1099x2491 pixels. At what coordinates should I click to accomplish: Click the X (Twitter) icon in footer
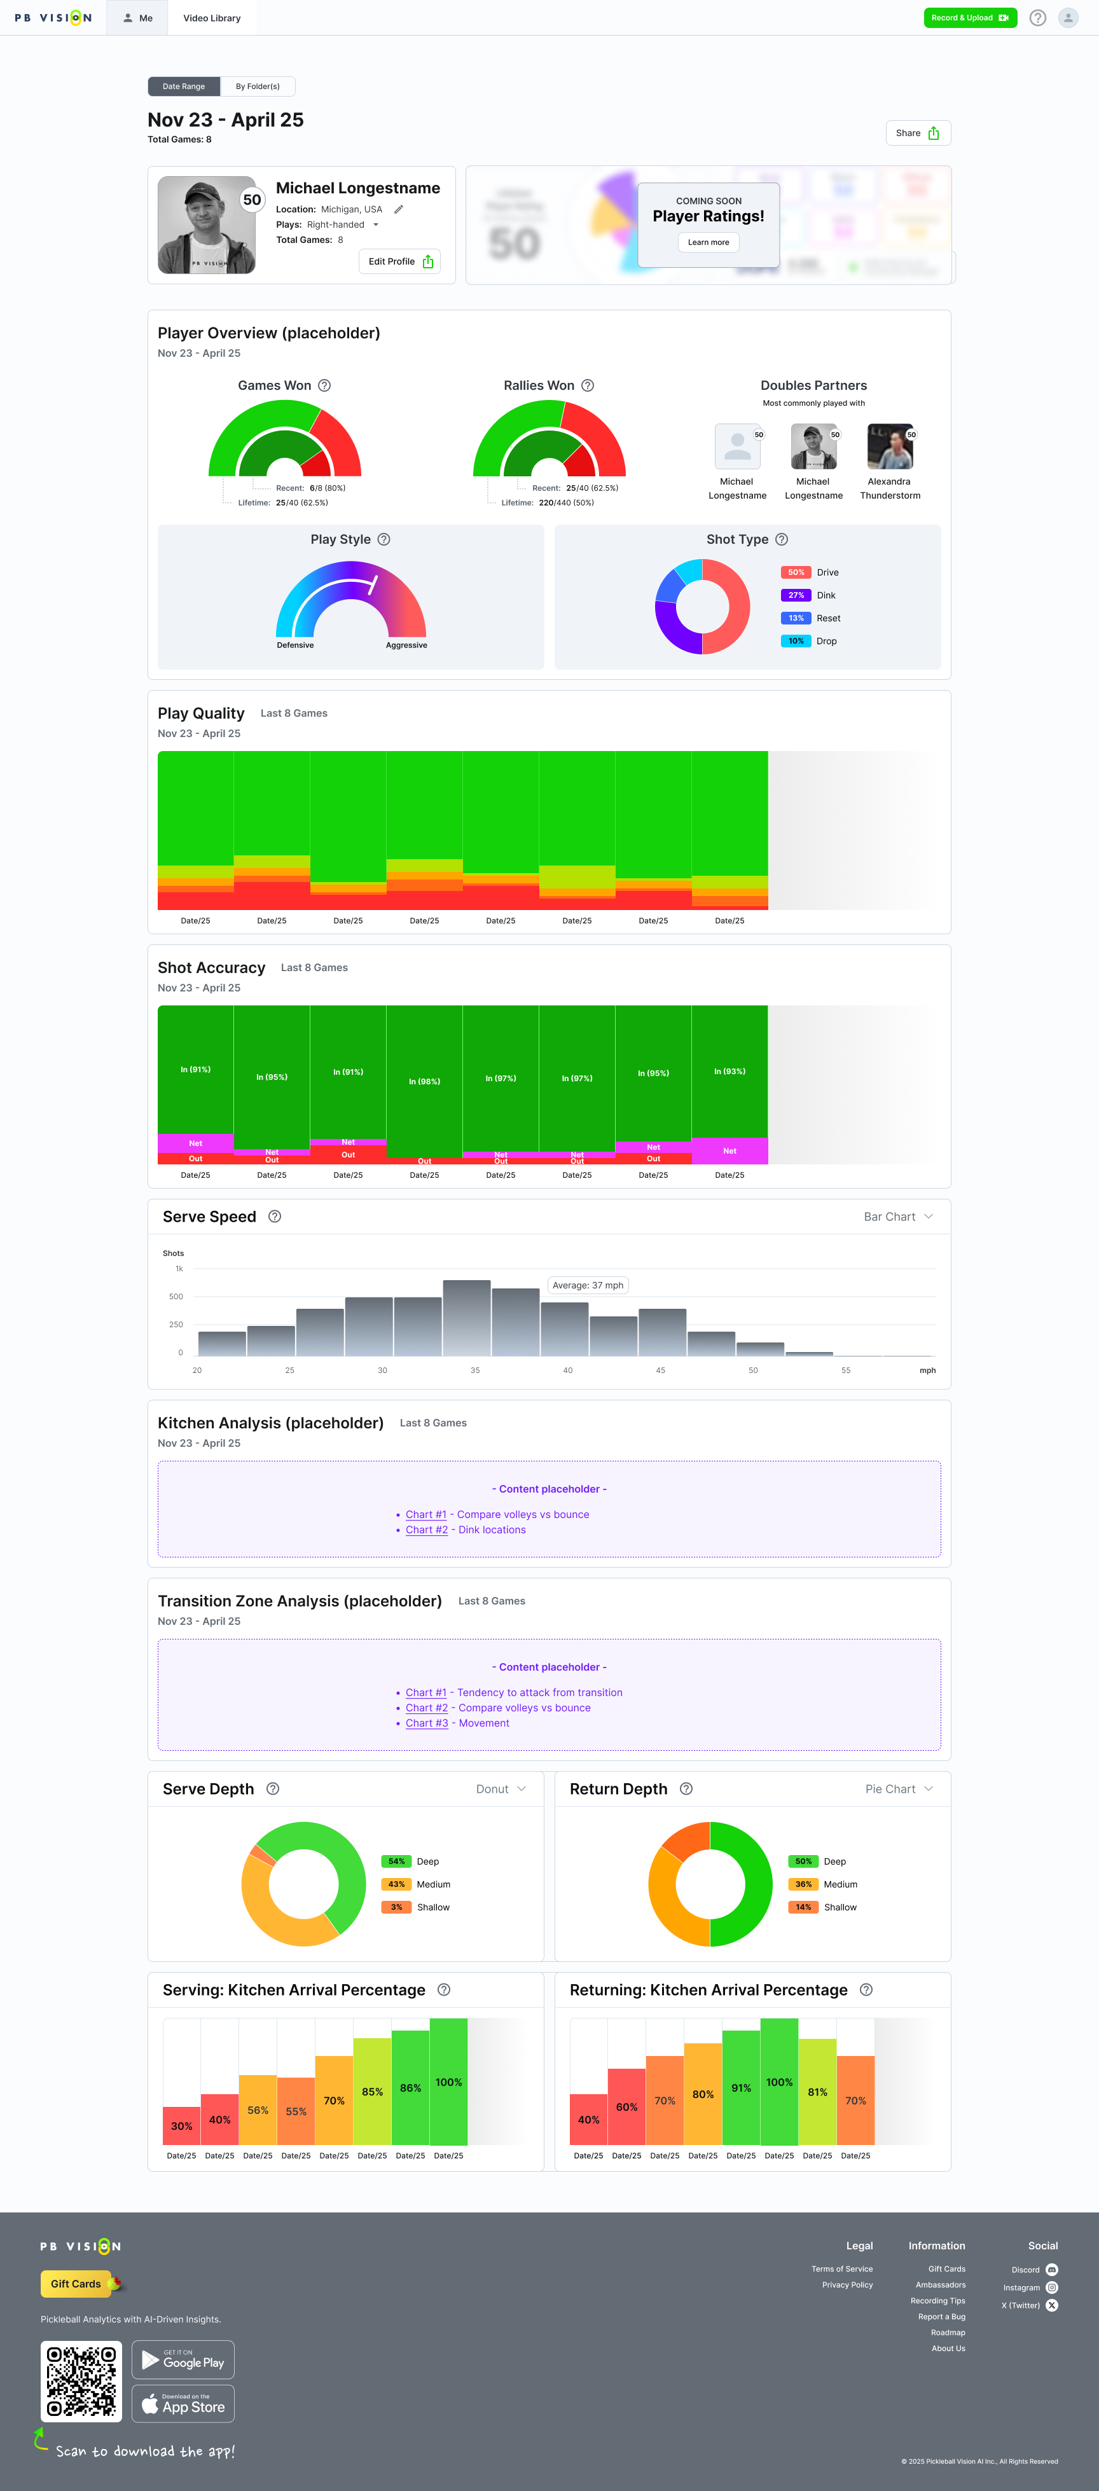(1051, 2305)
